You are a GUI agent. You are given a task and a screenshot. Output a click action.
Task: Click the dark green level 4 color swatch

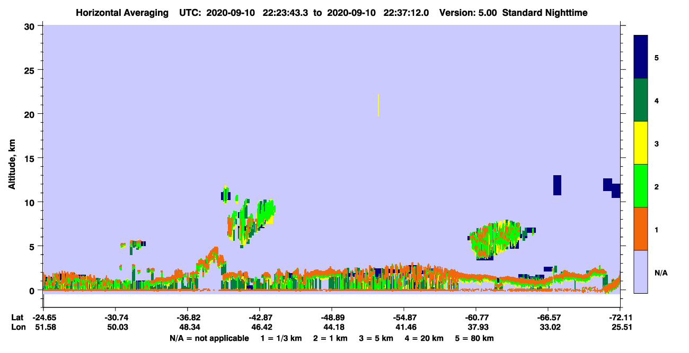pyautogui.click(x=641, y=100)
